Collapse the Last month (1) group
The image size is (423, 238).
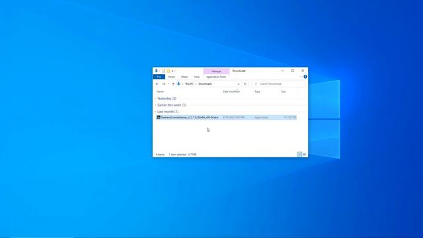coord(155,112)
